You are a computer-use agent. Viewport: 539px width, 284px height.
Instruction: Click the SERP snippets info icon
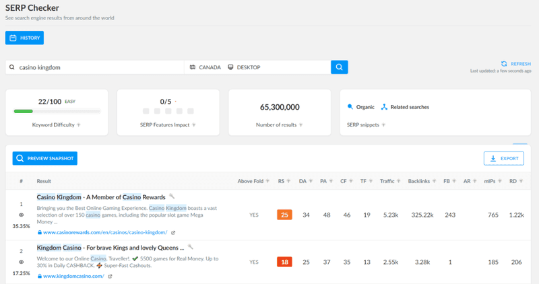pos(383,125)
